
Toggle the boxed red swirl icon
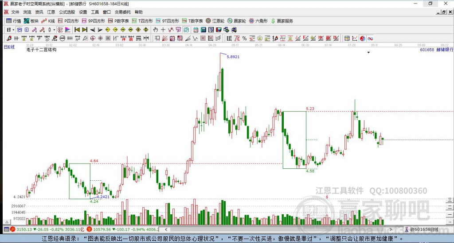[60, 30]
